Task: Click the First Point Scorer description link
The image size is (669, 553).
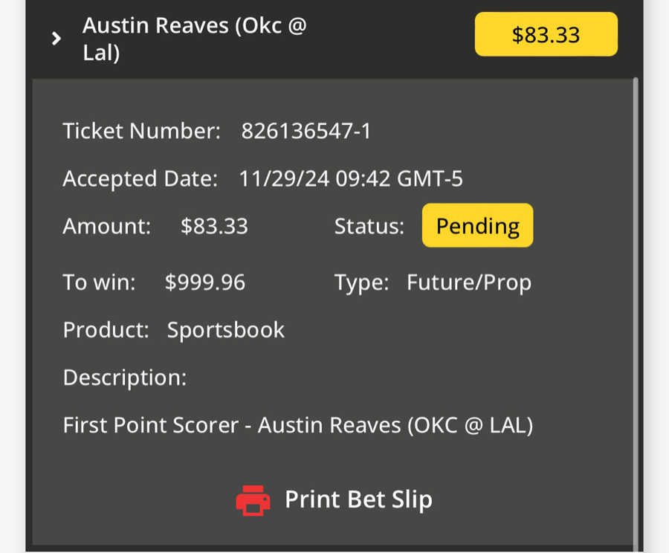Action: pos(298,424)
